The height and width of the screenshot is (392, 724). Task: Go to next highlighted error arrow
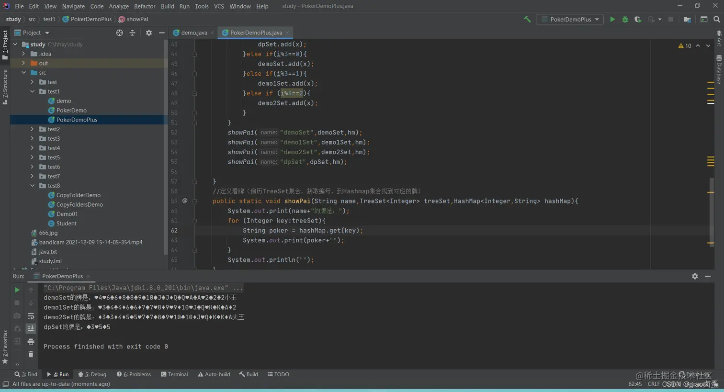click(708, 45)
